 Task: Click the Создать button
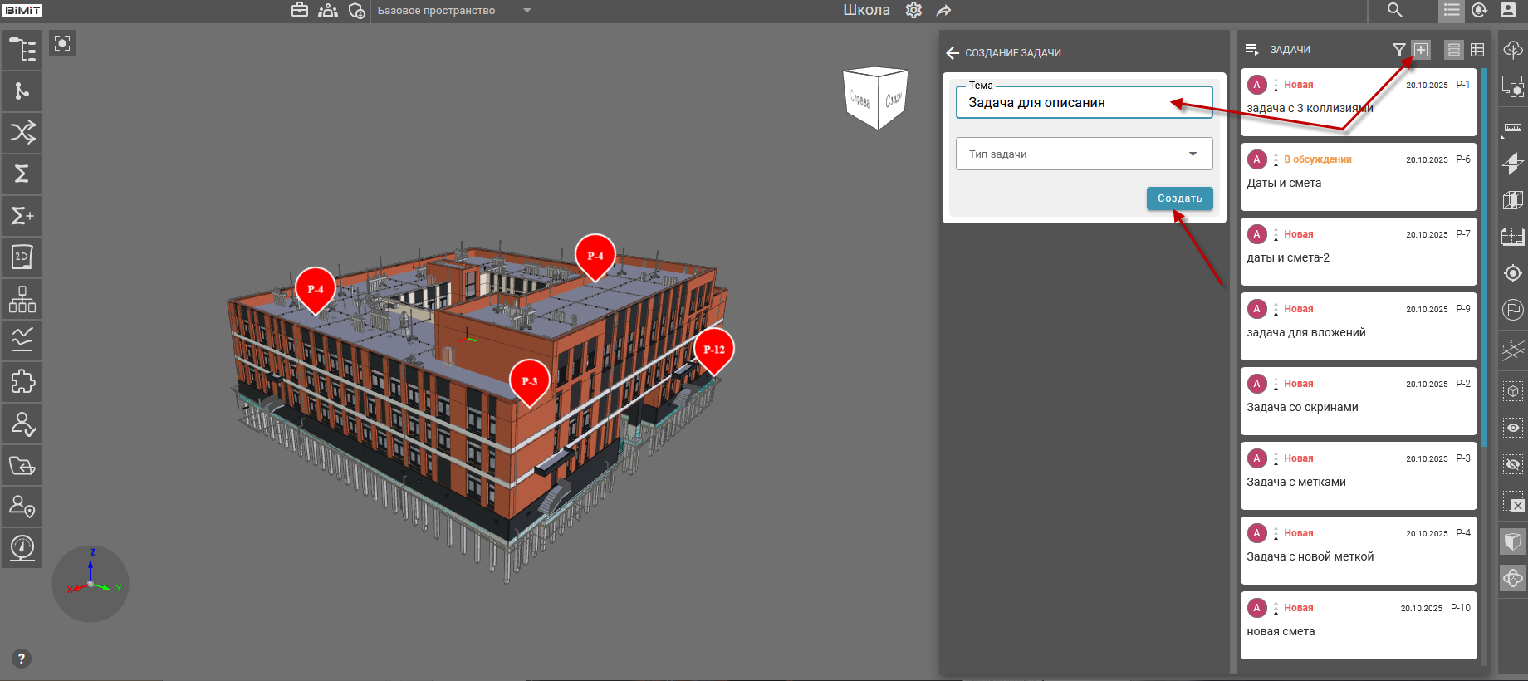tap(1179, 198)
